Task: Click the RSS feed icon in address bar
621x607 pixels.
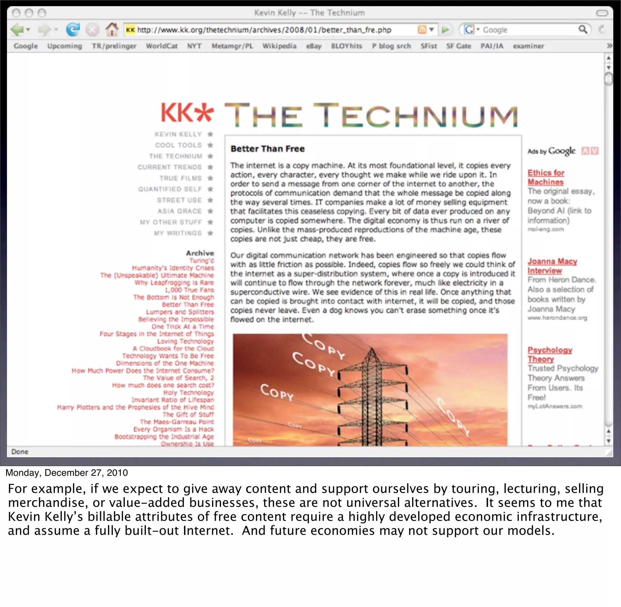Action: click(x=421, y=30)
